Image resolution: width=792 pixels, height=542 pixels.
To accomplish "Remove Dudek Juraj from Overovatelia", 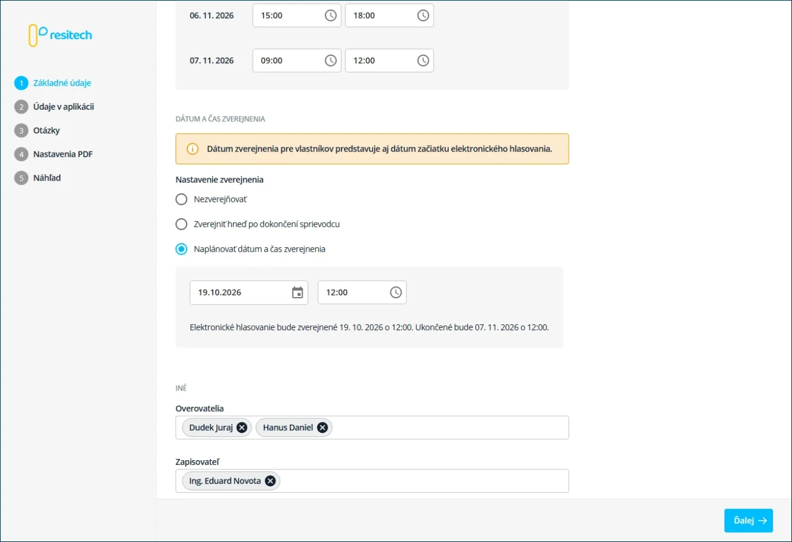I will click(242, 428).
